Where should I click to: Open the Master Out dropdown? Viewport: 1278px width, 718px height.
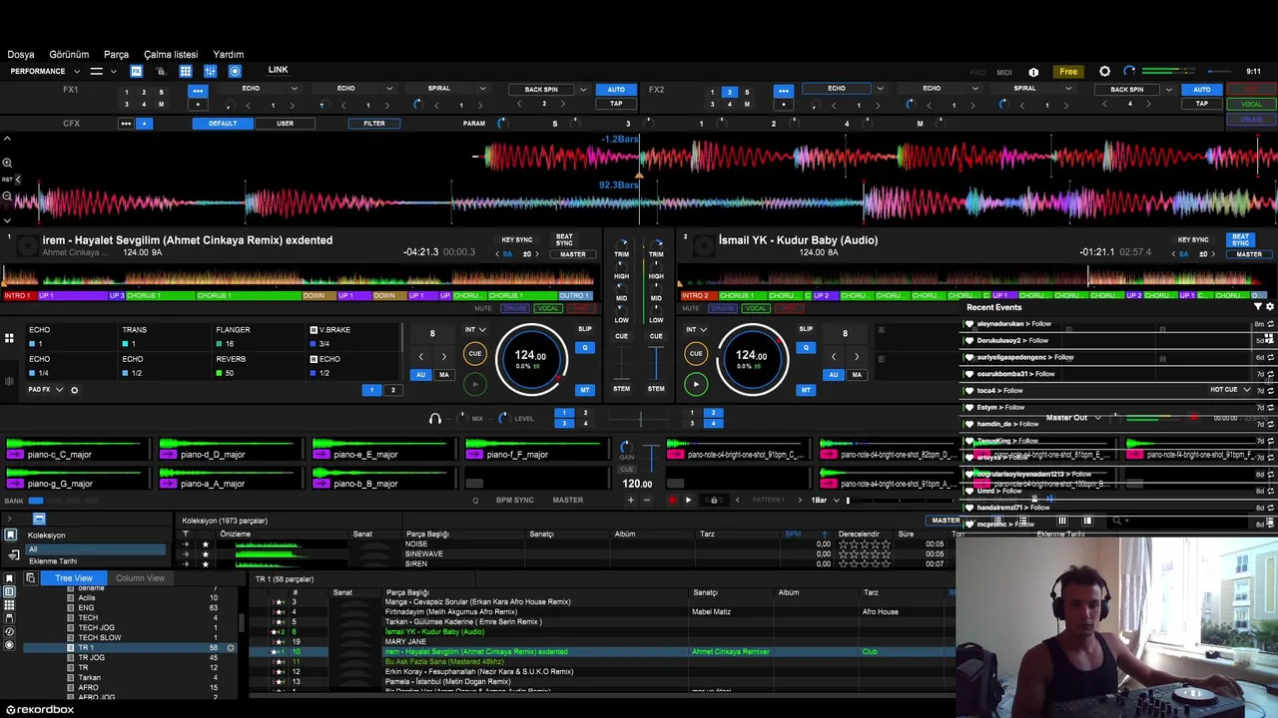coord(1074,418)
